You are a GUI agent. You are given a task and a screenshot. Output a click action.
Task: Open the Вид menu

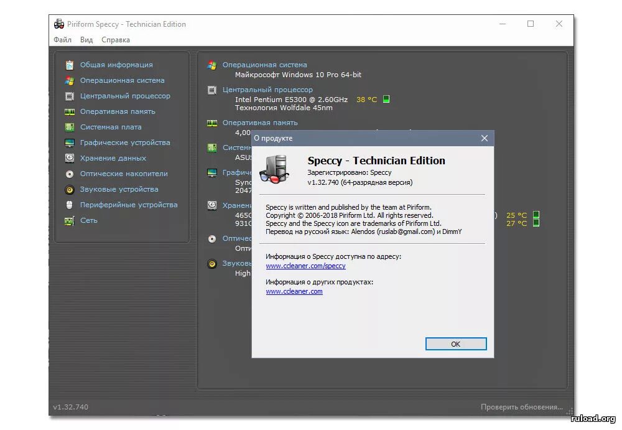click(x=86, y=40)
